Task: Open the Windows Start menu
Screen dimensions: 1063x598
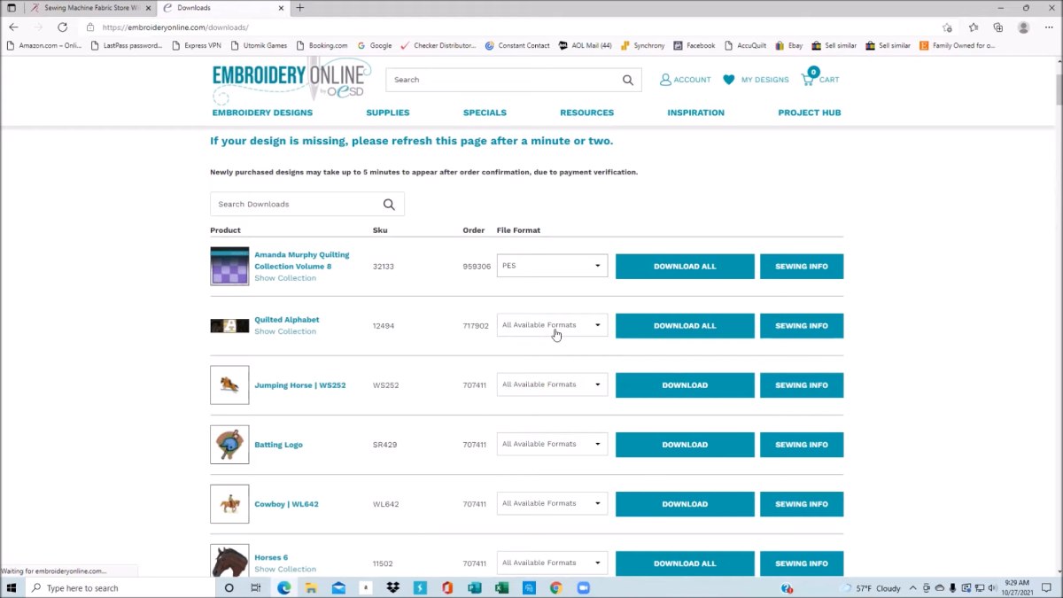Action: 12,587
